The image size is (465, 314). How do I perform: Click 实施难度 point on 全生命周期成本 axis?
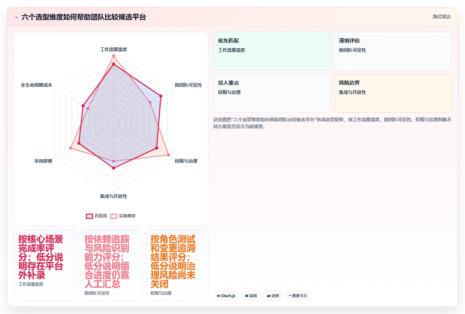pyautogui.click(x=88, y=108)
